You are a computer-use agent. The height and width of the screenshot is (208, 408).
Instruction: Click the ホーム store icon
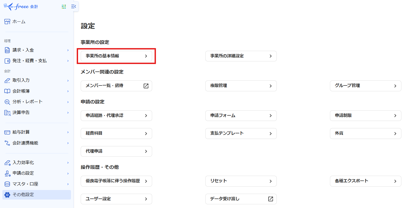pos(7,22)
